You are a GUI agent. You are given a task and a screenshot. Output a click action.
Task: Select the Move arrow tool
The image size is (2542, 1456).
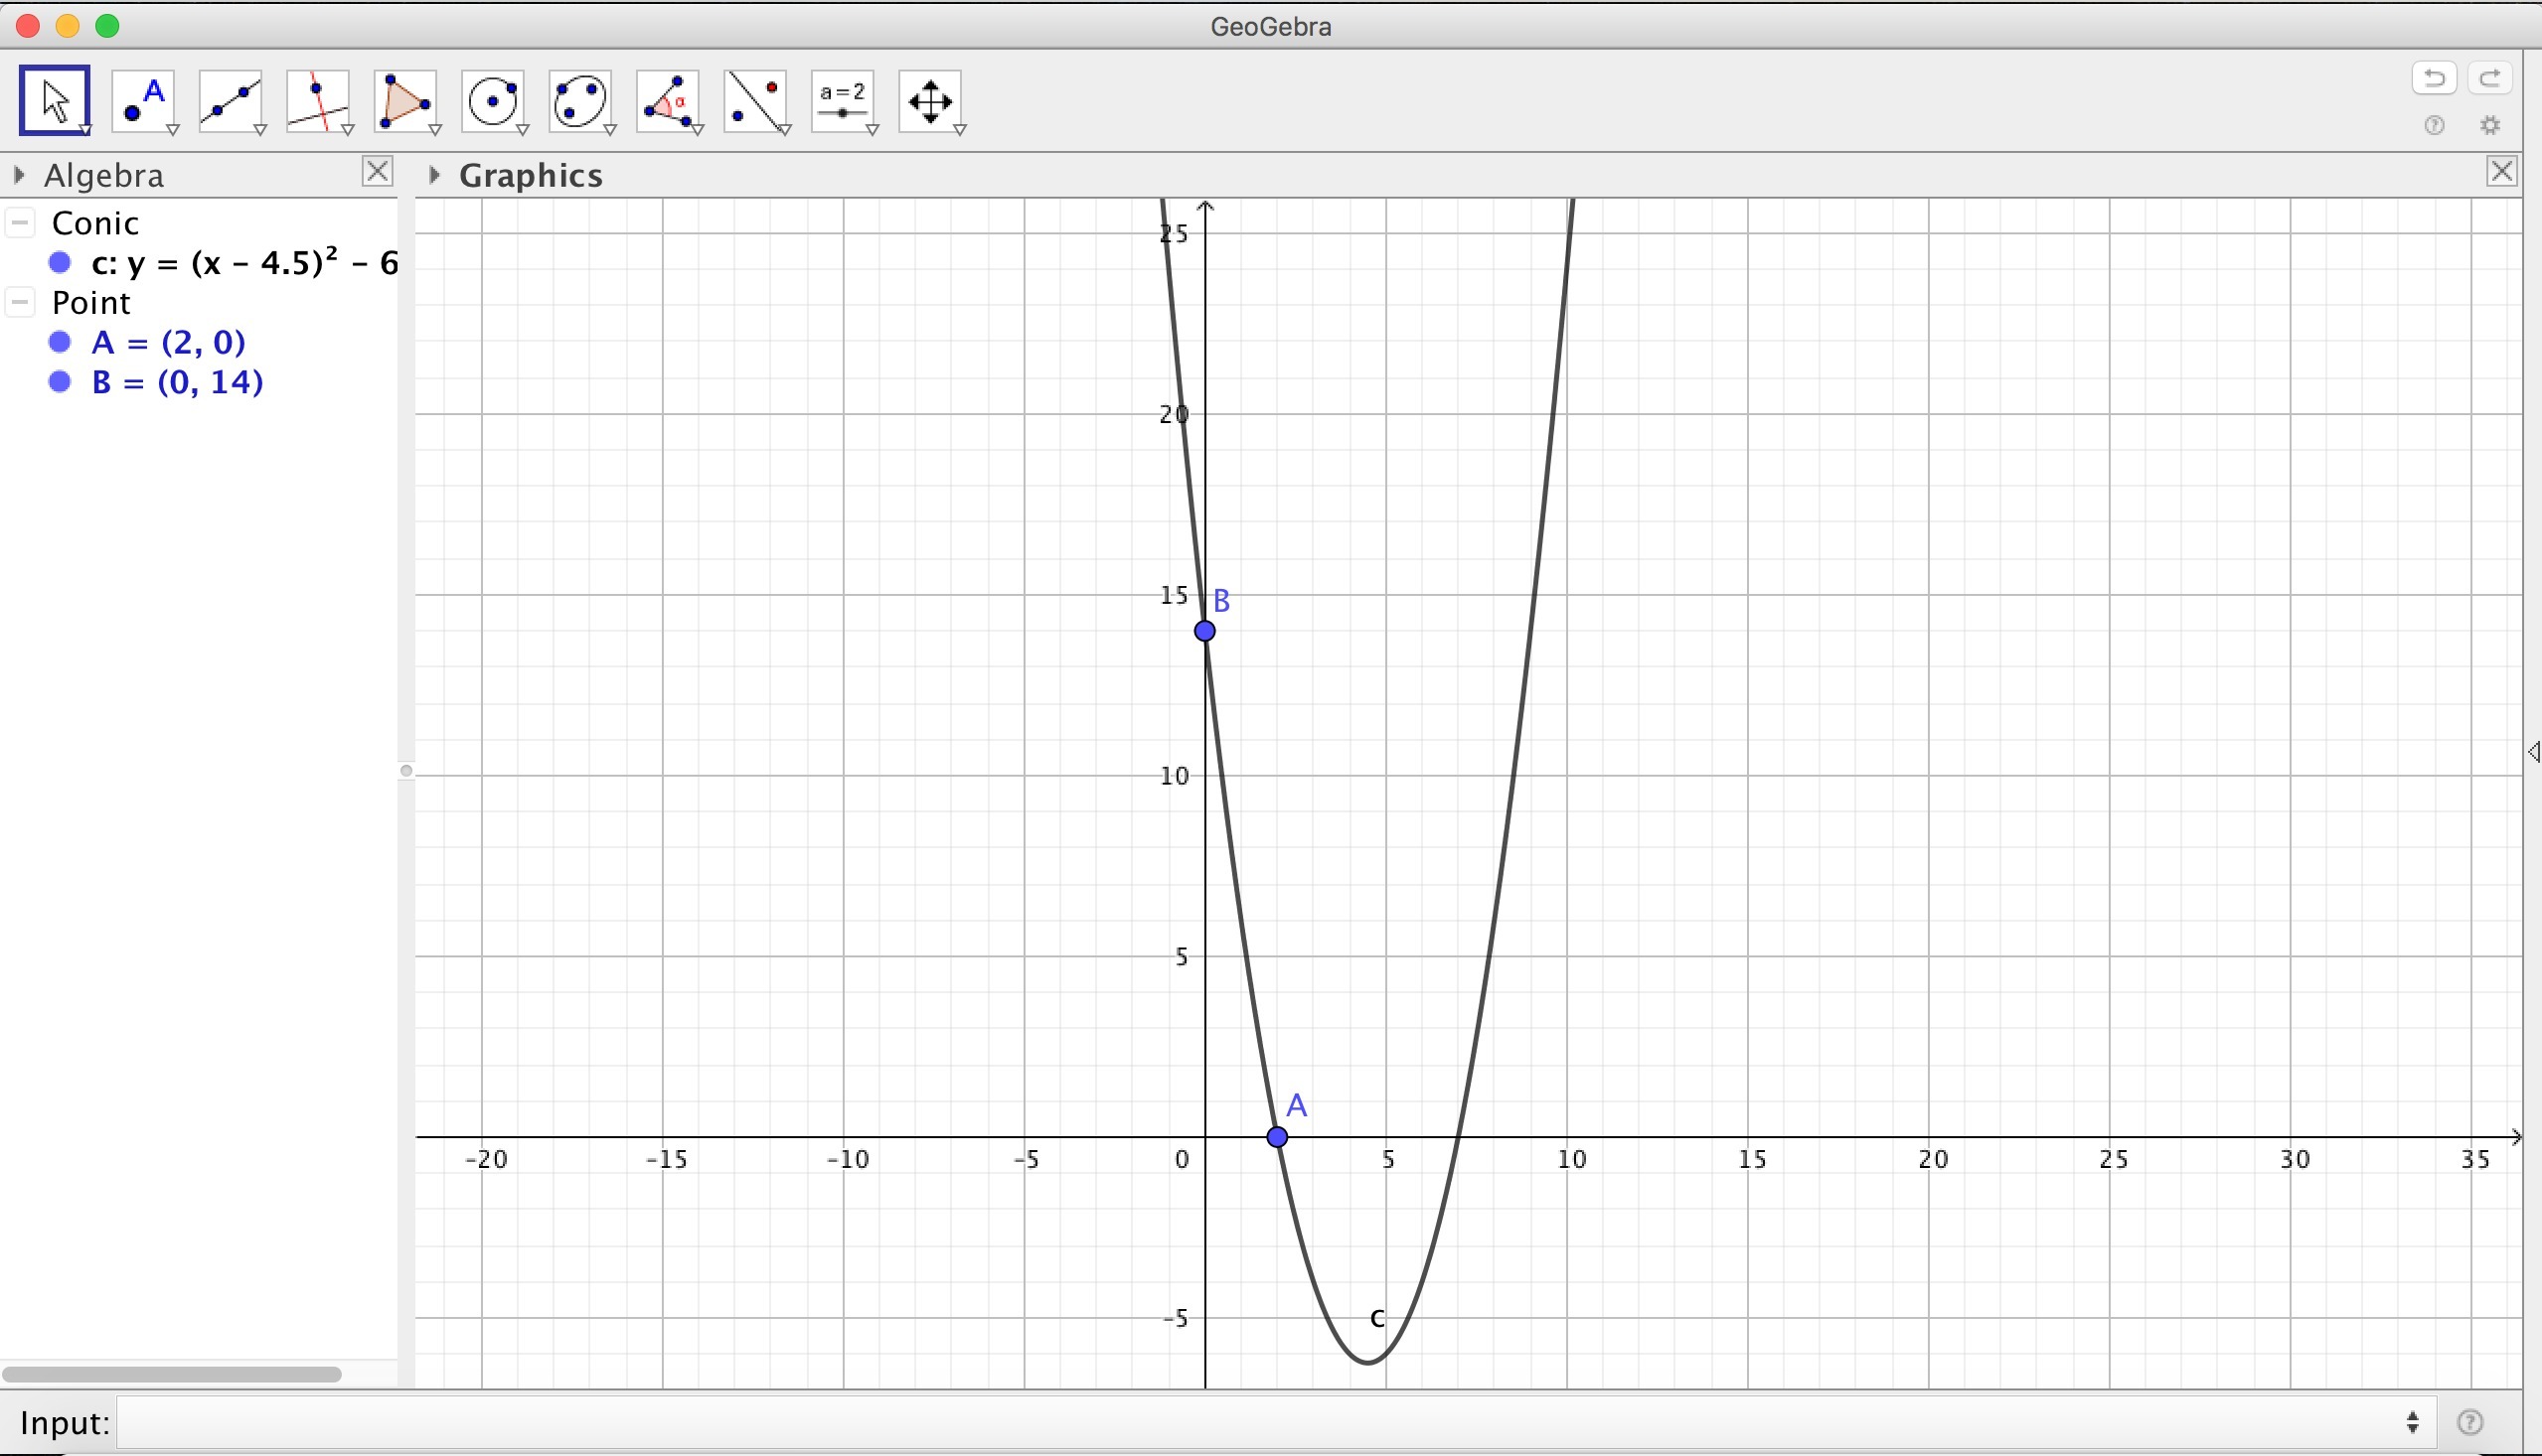[54, 100]
